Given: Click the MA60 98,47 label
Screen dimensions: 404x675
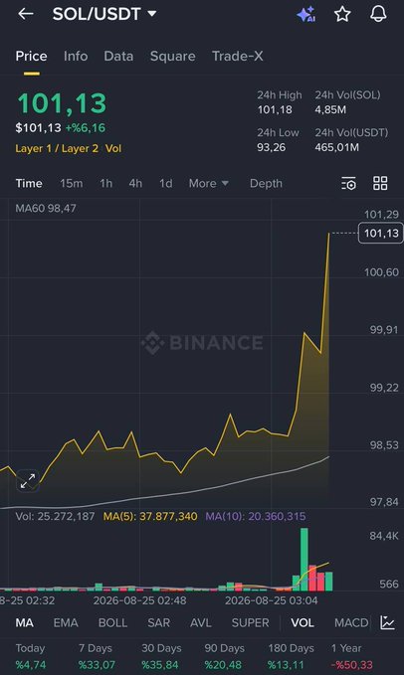Looking at the screenshot, I should [46, 209].
